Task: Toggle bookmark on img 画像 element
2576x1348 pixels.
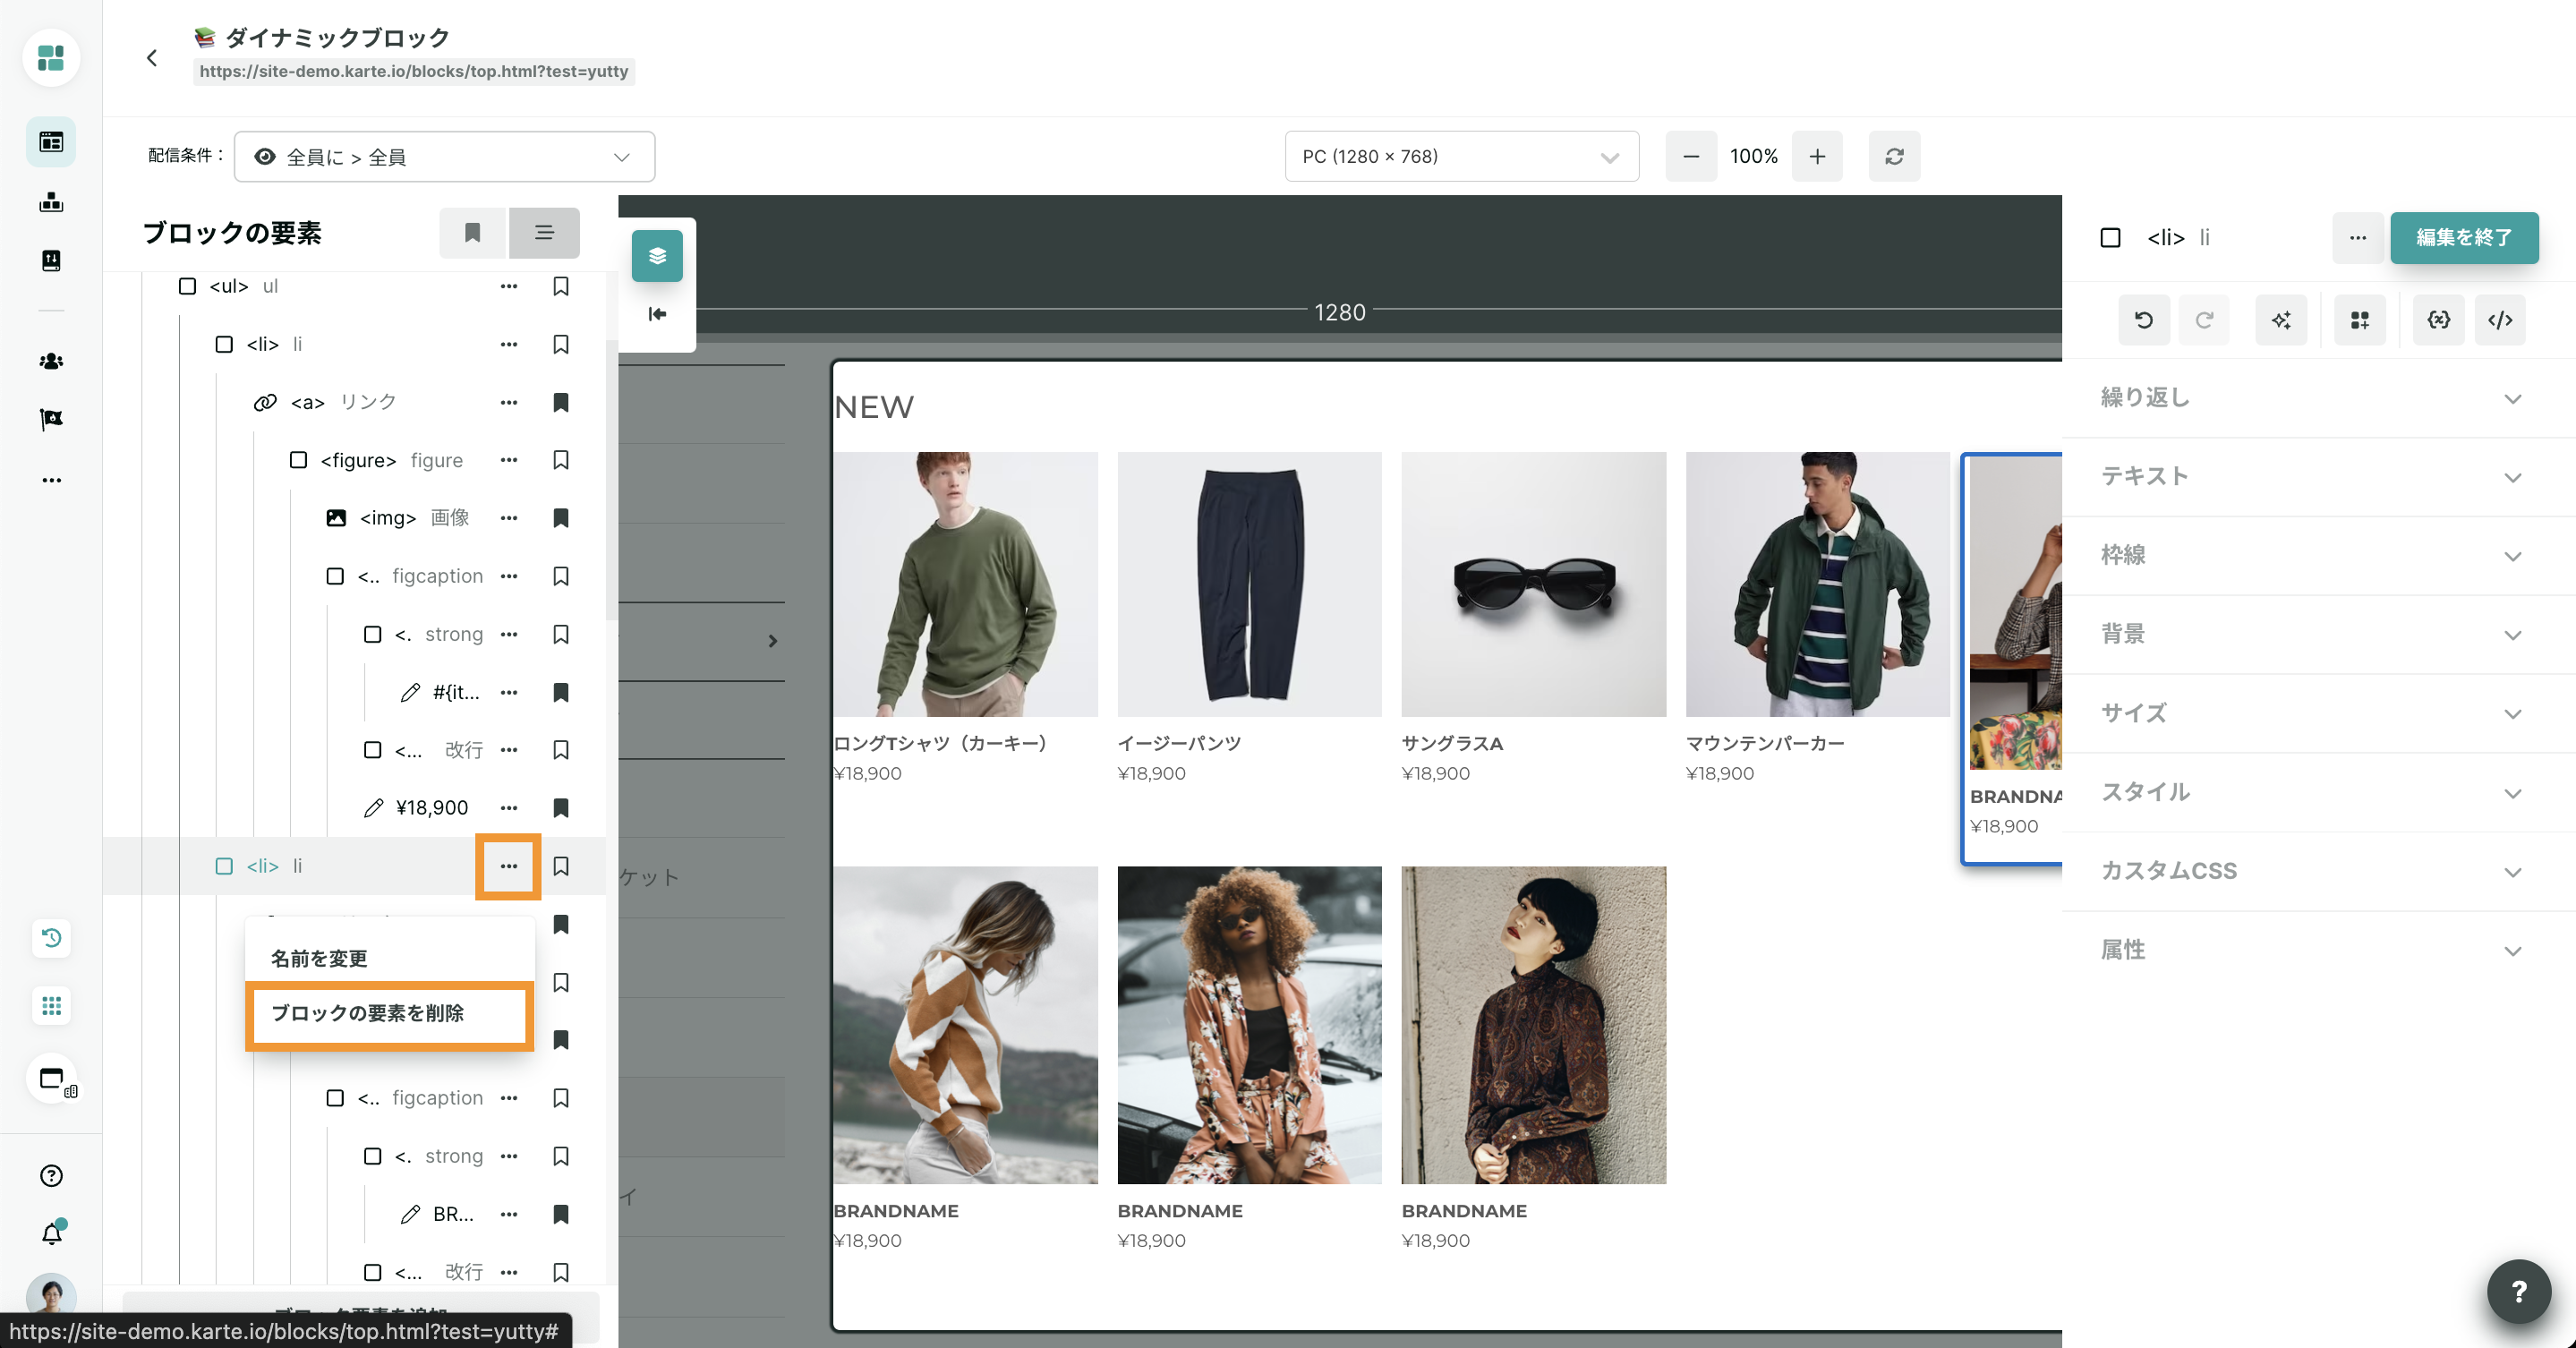Action: tap(561, 518)
